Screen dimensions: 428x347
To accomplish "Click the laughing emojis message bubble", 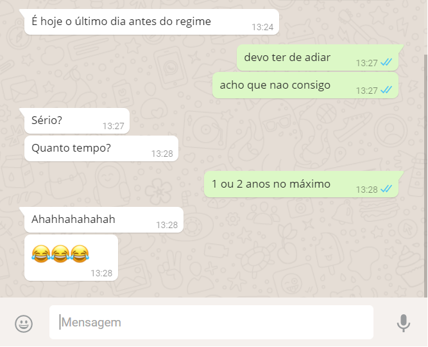I will pos(71,258).
